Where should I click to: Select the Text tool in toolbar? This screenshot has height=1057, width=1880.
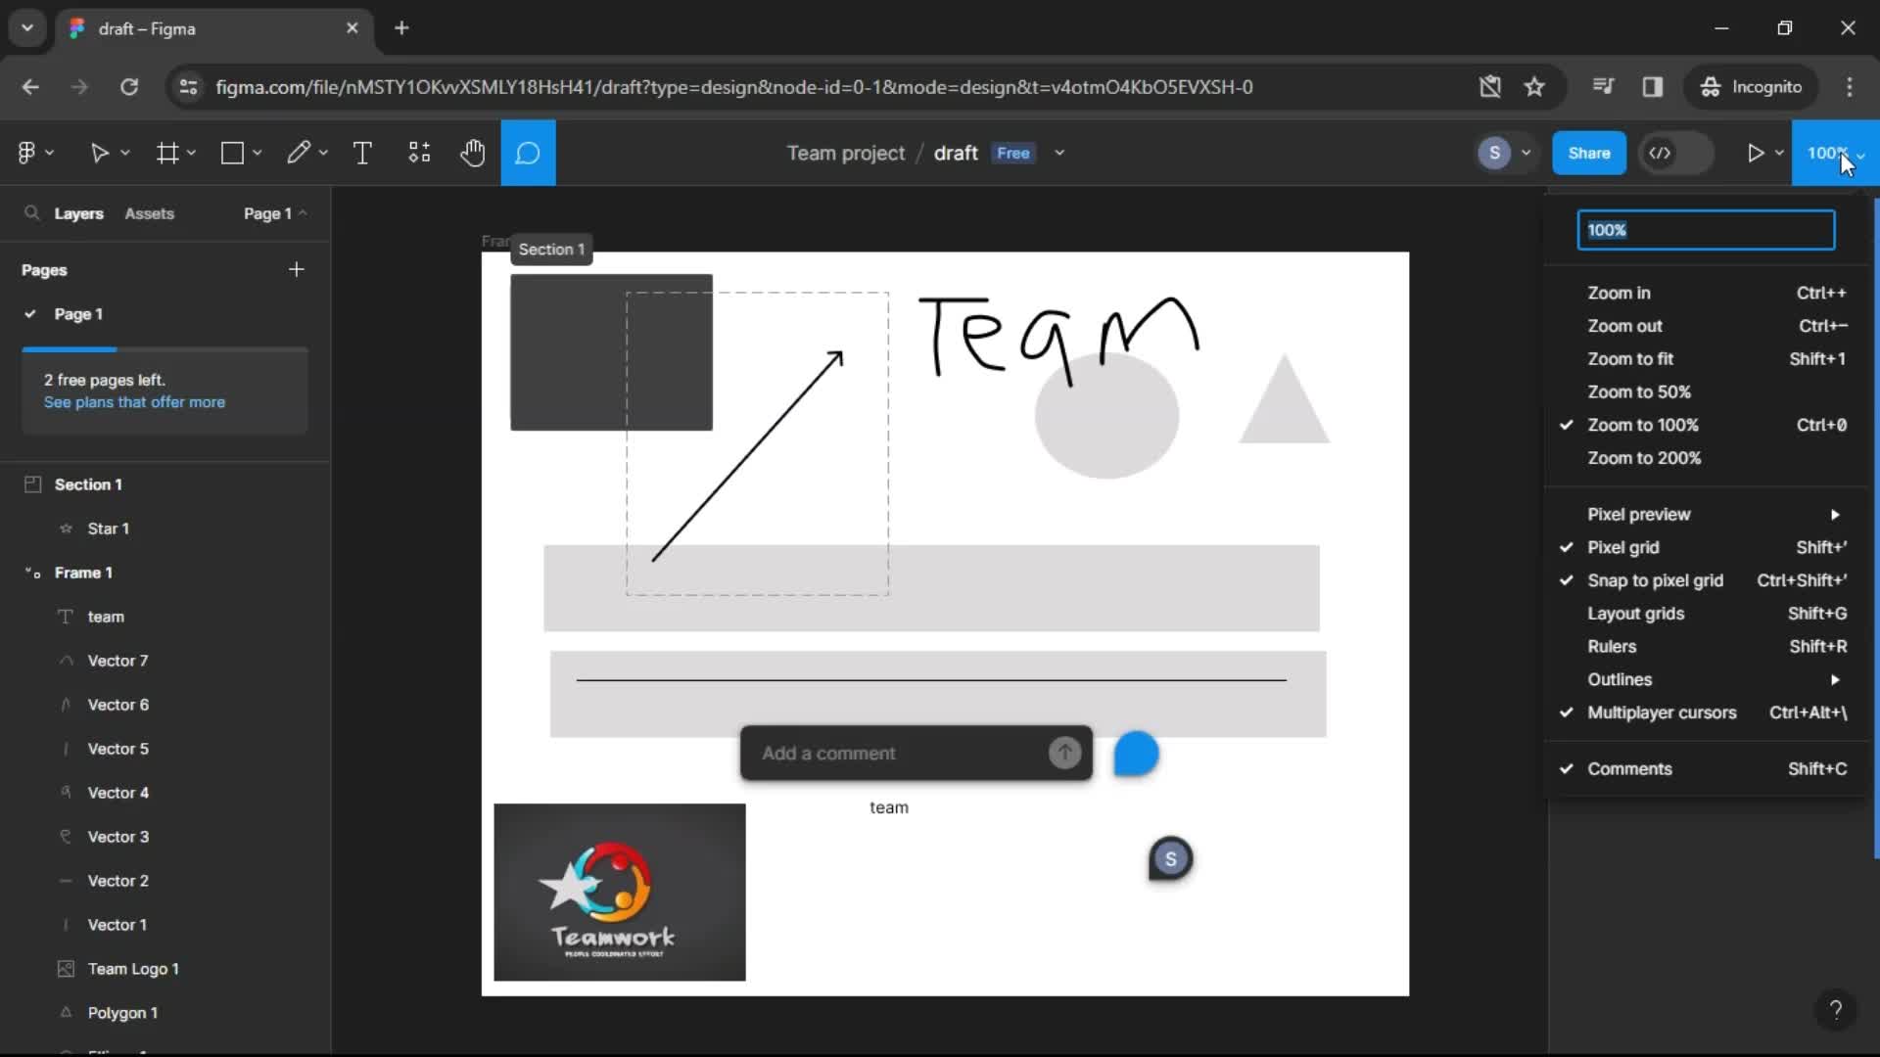point(361,153)
